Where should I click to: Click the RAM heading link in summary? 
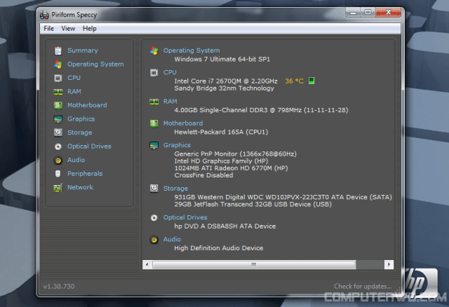pos(170,102)
